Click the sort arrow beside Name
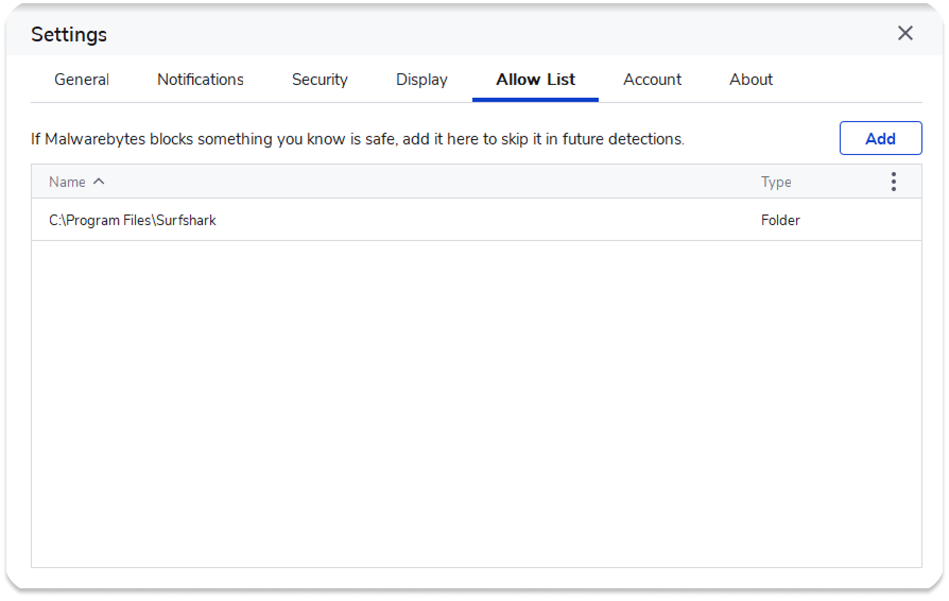This screenshot has width=949, height=601. coord(99,182)
